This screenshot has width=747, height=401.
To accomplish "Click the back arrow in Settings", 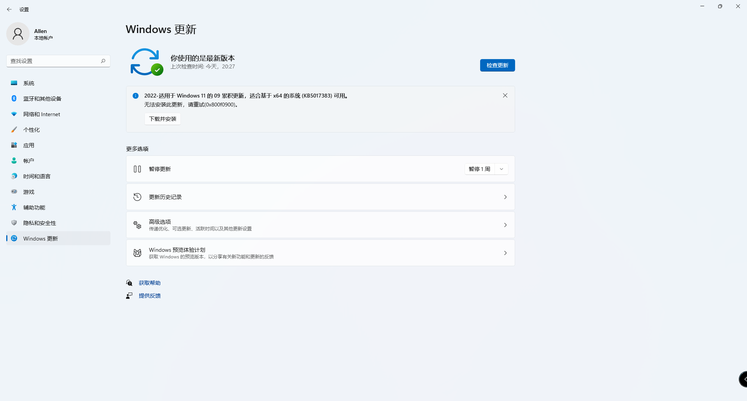I will pos(9,9).
